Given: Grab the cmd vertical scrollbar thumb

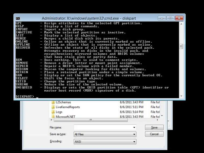Looking at the screenshot, I should coord(181,46).
